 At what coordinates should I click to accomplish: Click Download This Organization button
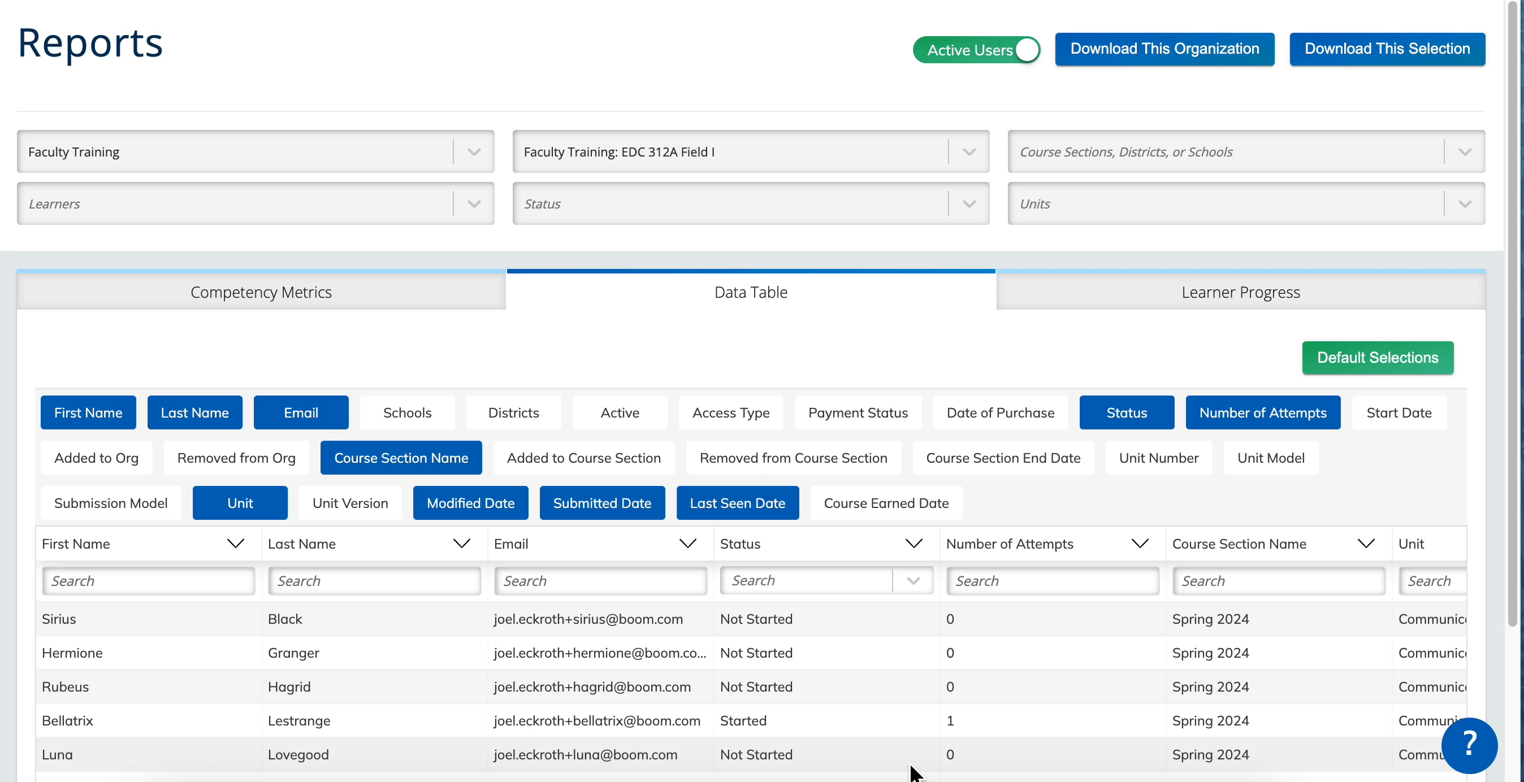click(1164, 49)
